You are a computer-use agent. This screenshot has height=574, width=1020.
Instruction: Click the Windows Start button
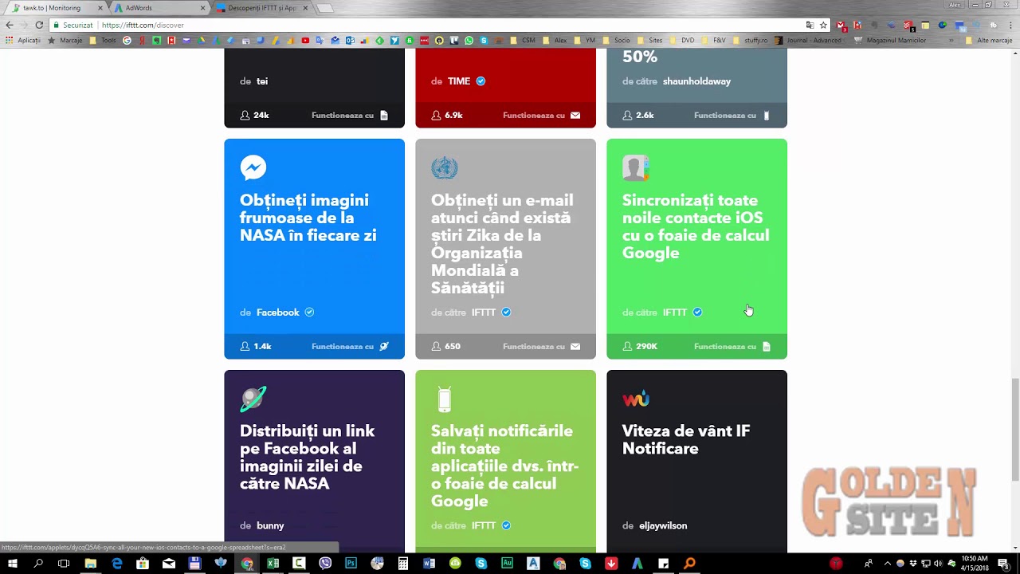tap(13, 564)
